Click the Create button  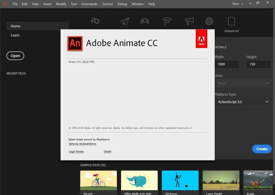[262, 149]
